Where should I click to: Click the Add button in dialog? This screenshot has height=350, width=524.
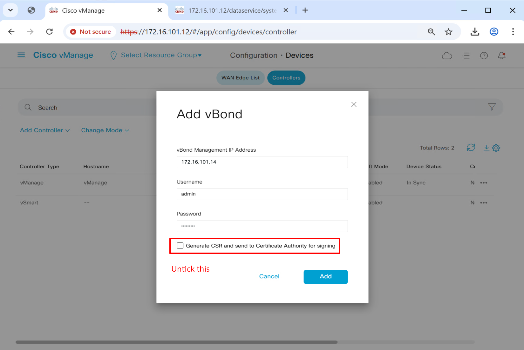click(325, 277)
